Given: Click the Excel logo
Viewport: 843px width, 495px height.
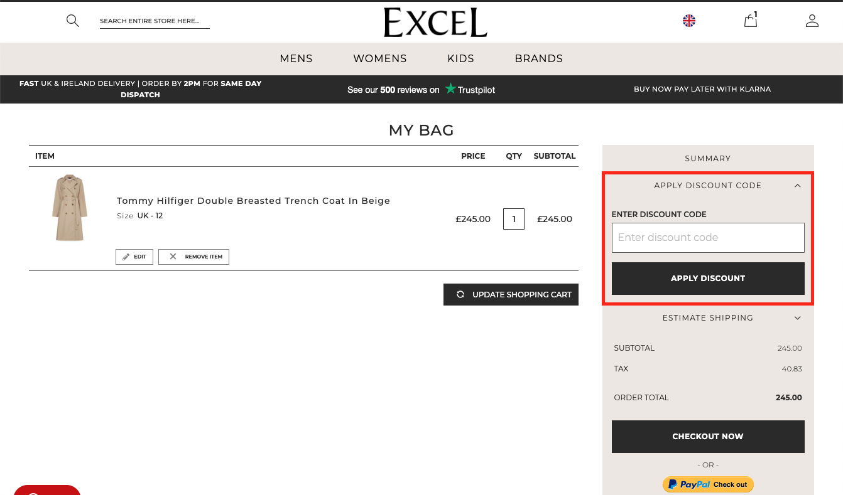Looking at the screenshot, I should pos(435,23).
